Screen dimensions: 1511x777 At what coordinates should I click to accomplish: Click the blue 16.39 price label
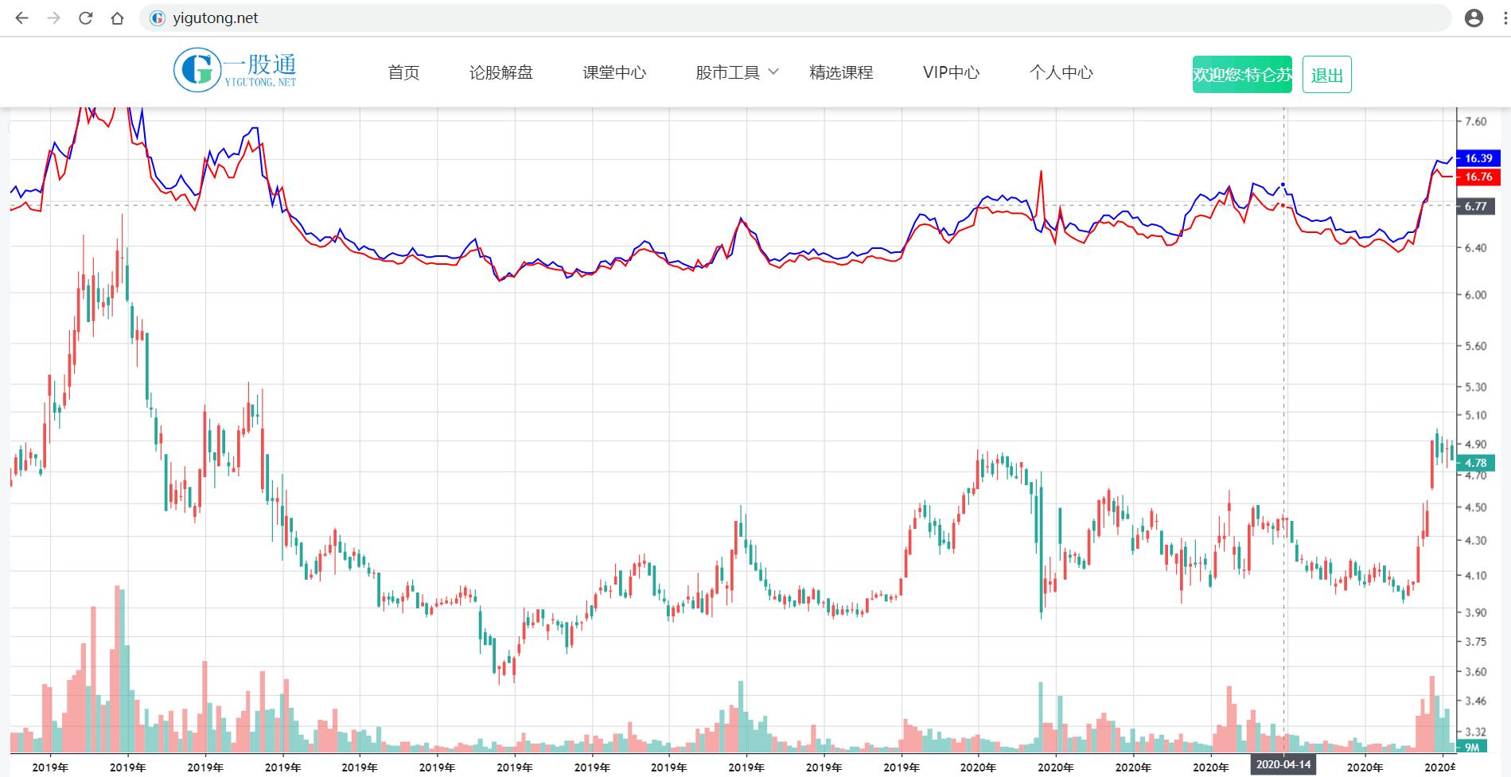click(1478, 158)
